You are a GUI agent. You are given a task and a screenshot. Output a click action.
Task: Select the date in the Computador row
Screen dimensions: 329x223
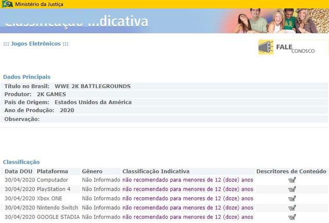20,180
